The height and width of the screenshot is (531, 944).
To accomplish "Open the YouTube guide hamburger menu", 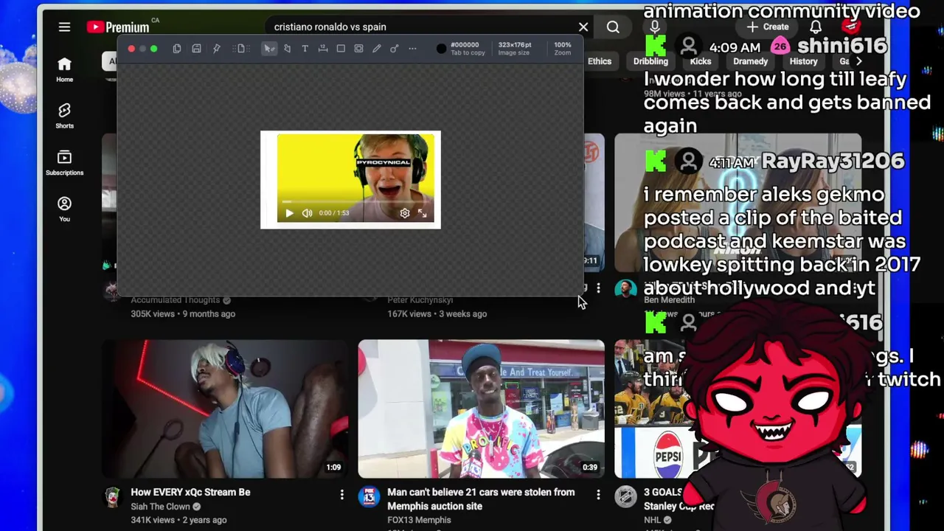I will click(x=64, y=27).
